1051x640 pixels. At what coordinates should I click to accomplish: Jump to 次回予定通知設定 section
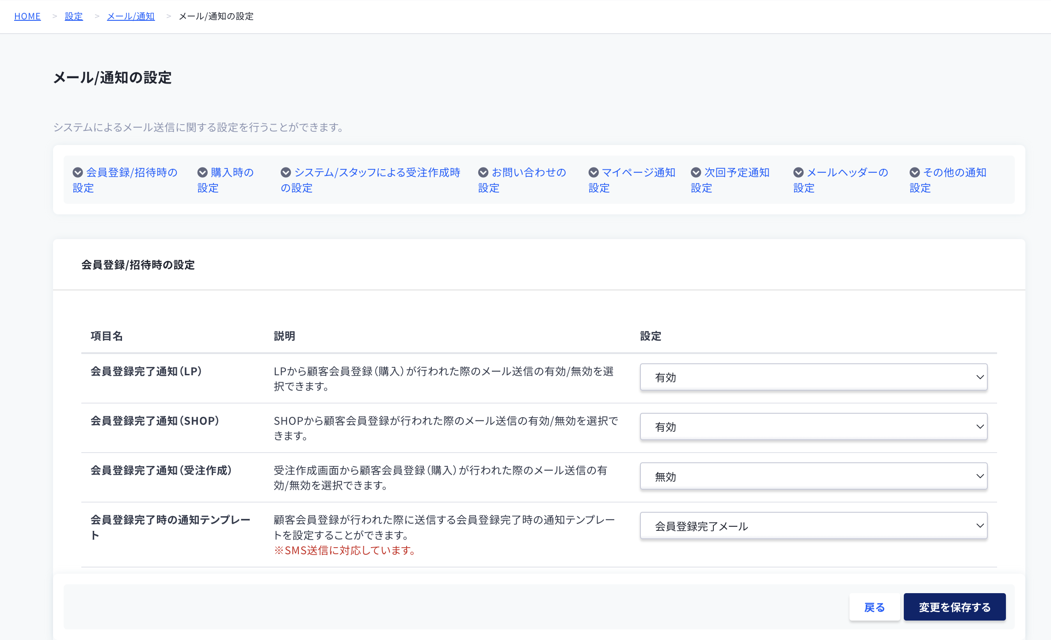[x=731, y=180]
